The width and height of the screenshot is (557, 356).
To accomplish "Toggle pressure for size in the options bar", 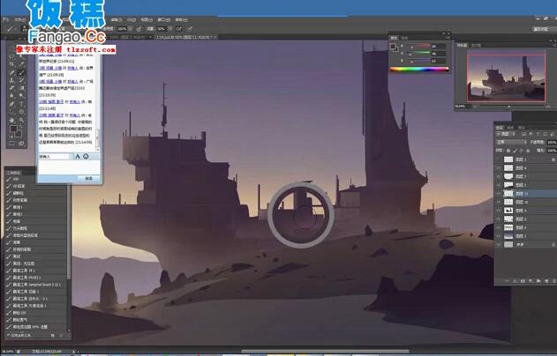I will [191, 29].
